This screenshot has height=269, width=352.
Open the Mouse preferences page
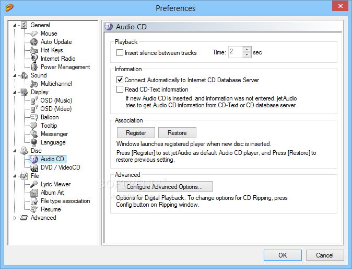point(49,33)
